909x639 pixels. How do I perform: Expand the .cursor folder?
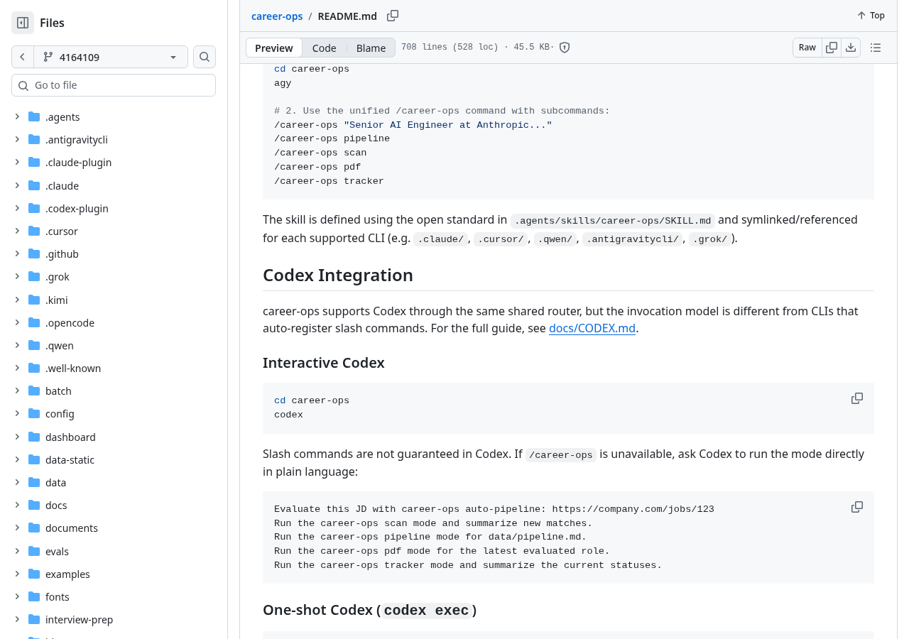(x=17, y=231)
